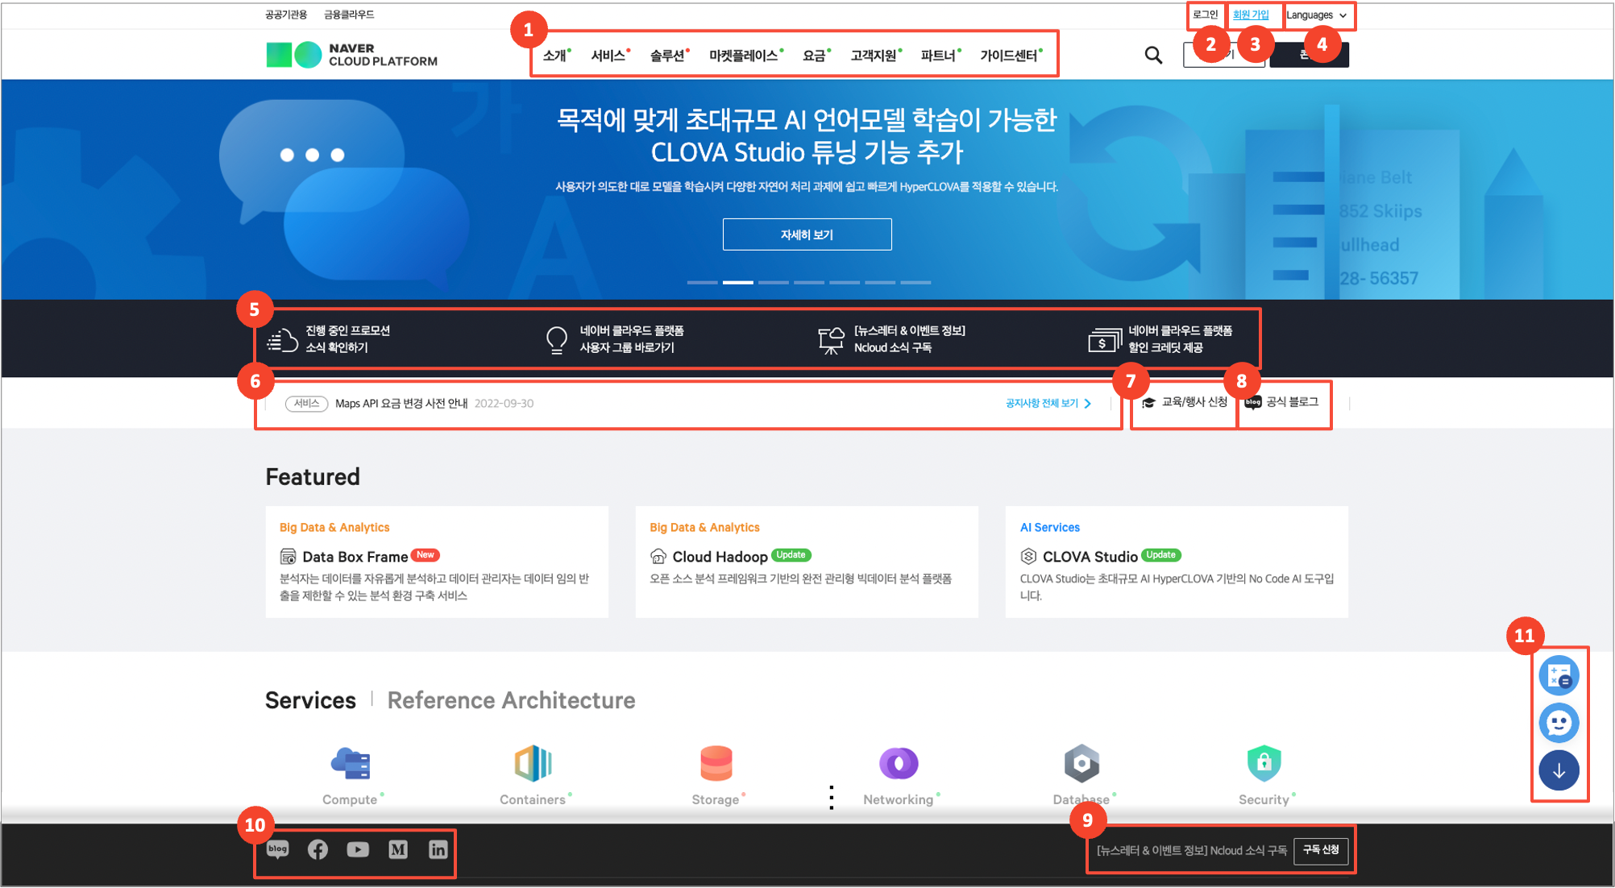The image size is (1615, 888).
Task: Click the 로그인 link
Action: (1205, 15)
